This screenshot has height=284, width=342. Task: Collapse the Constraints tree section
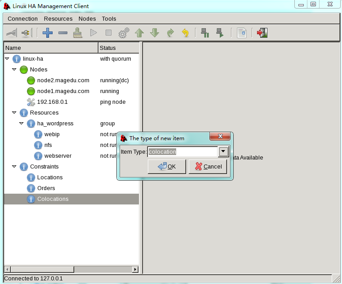click(14, 166)
